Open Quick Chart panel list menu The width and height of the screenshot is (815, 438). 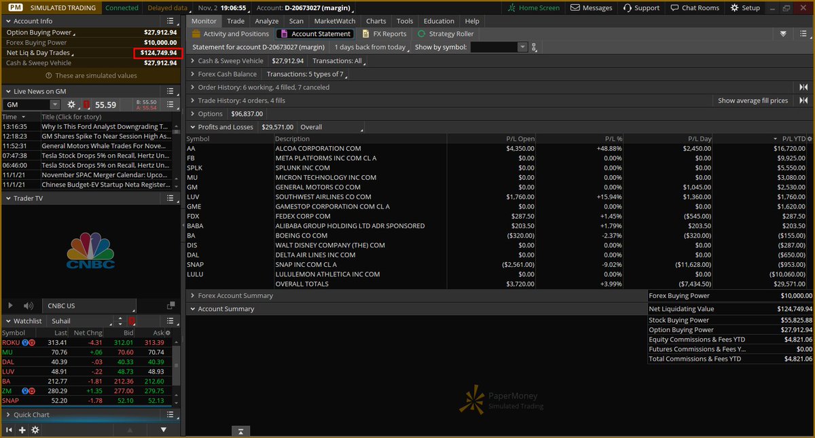(x=170, y=414)
